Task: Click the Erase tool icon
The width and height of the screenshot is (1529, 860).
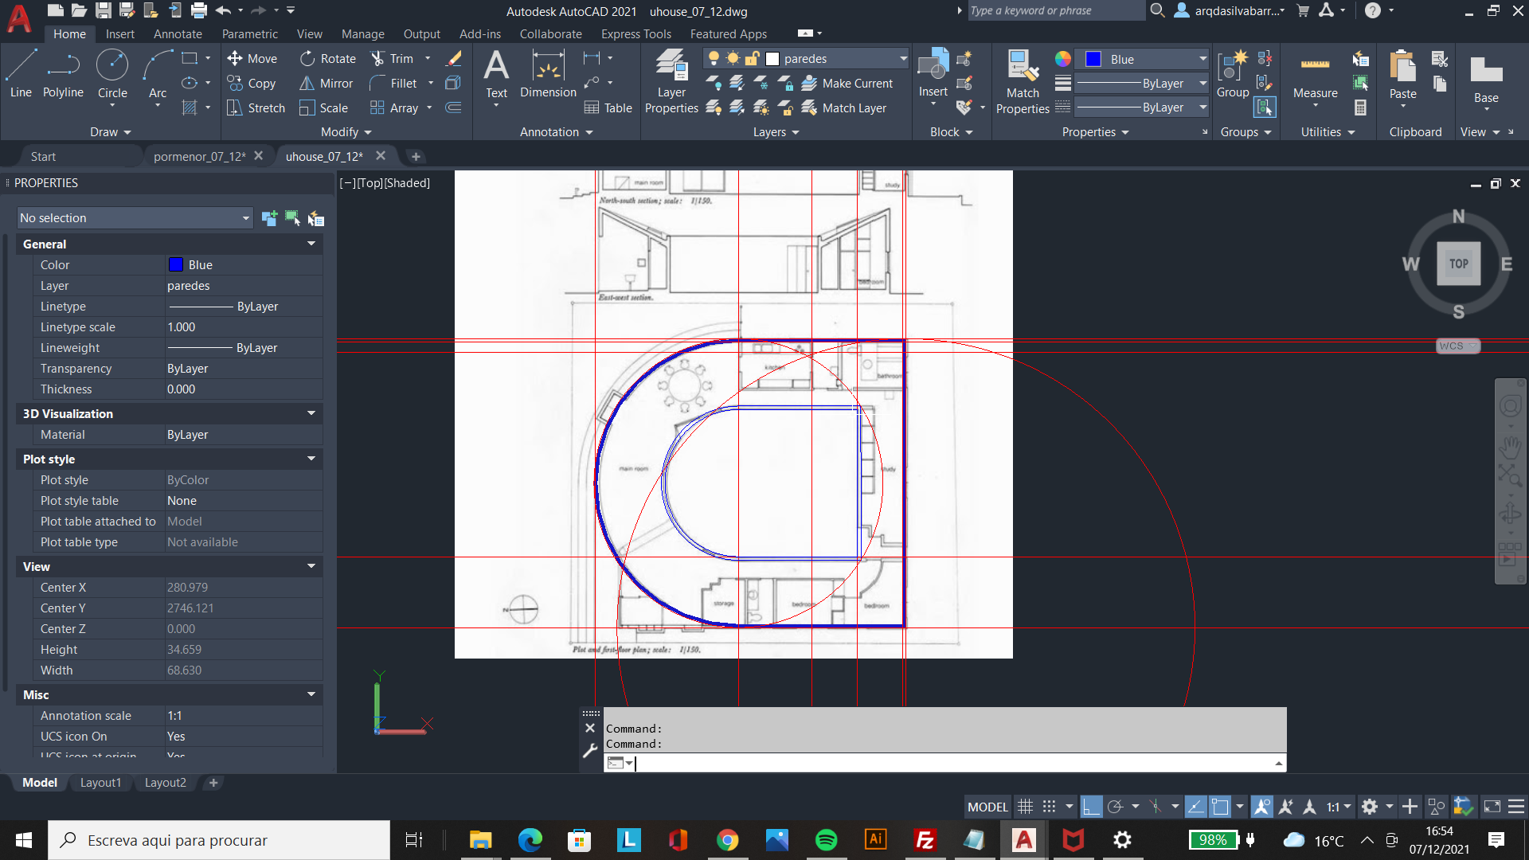Action: coord(453,58)
